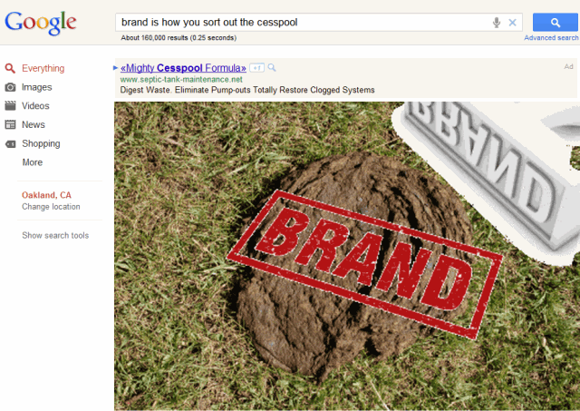This screenshot has width=580, height=411.
Task: Click the microphone voice search icon
Action: pyautogui.click(x=497, y=23)
